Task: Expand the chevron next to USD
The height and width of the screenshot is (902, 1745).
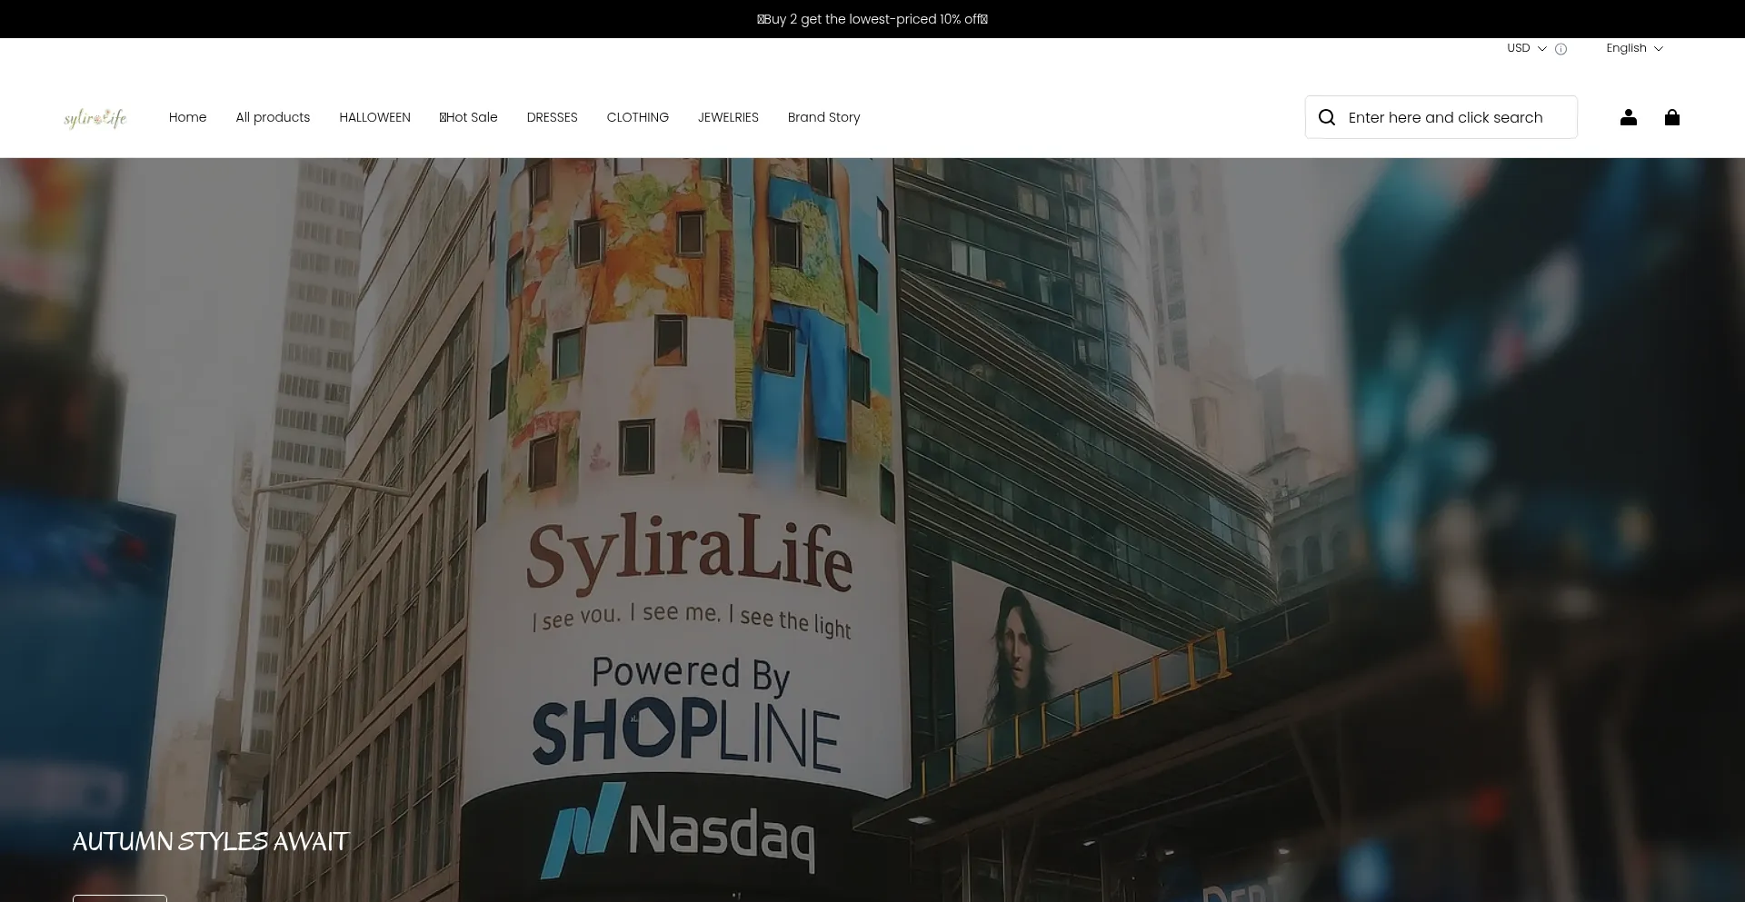Action: pos(1541,49)
